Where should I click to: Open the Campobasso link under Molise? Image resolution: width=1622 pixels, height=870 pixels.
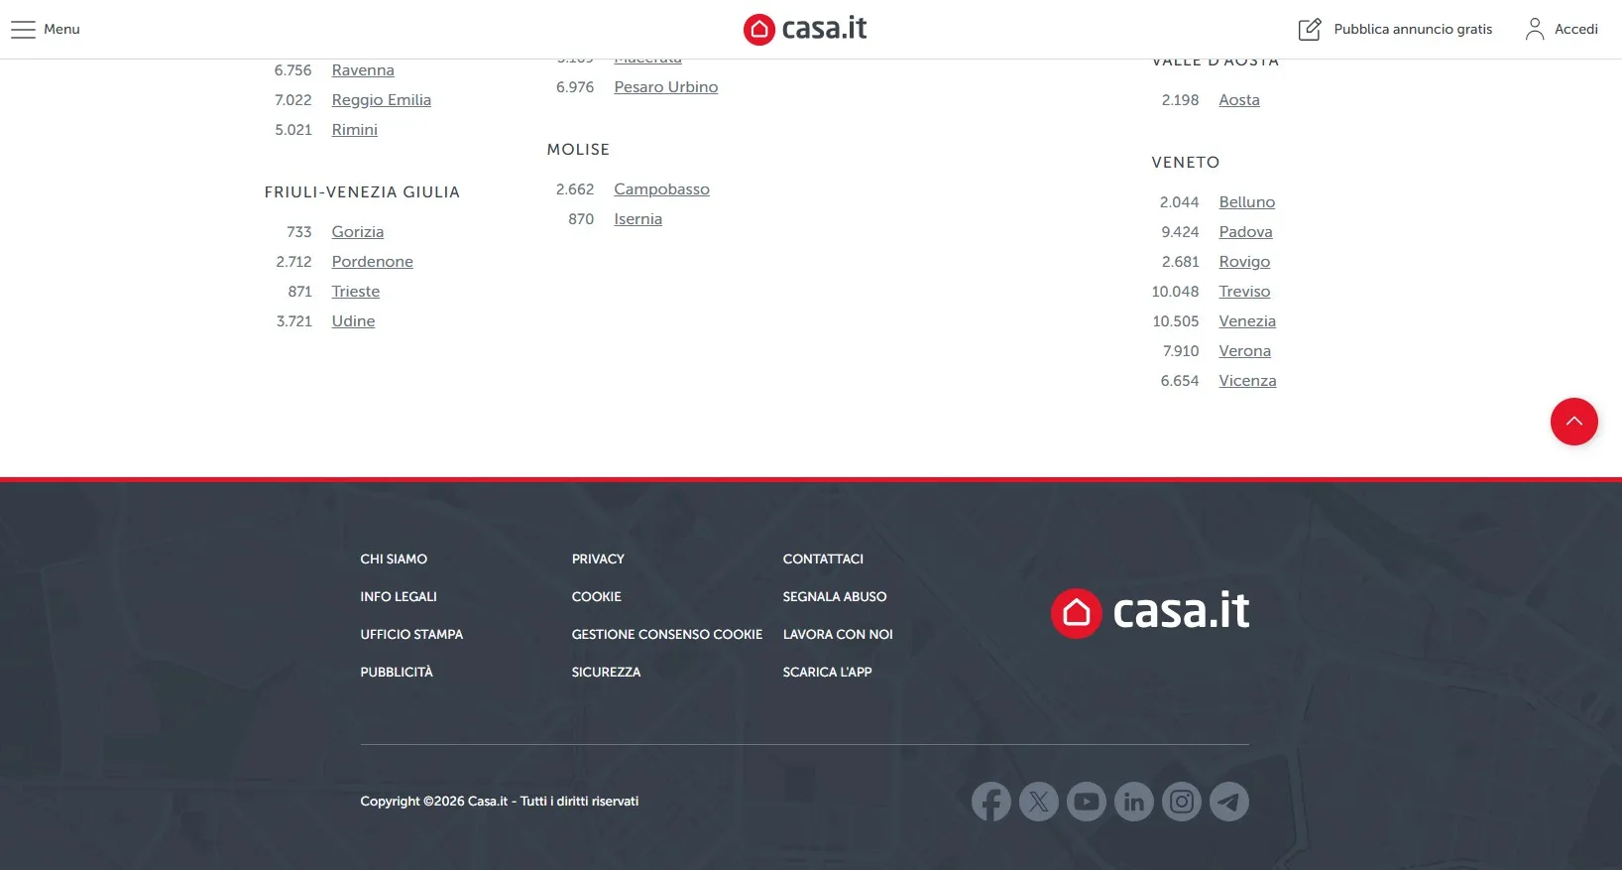(x=661, y=189)
